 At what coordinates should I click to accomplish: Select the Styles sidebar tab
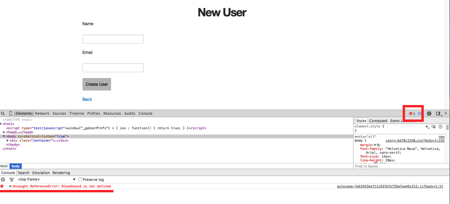(x=361, y=121)
